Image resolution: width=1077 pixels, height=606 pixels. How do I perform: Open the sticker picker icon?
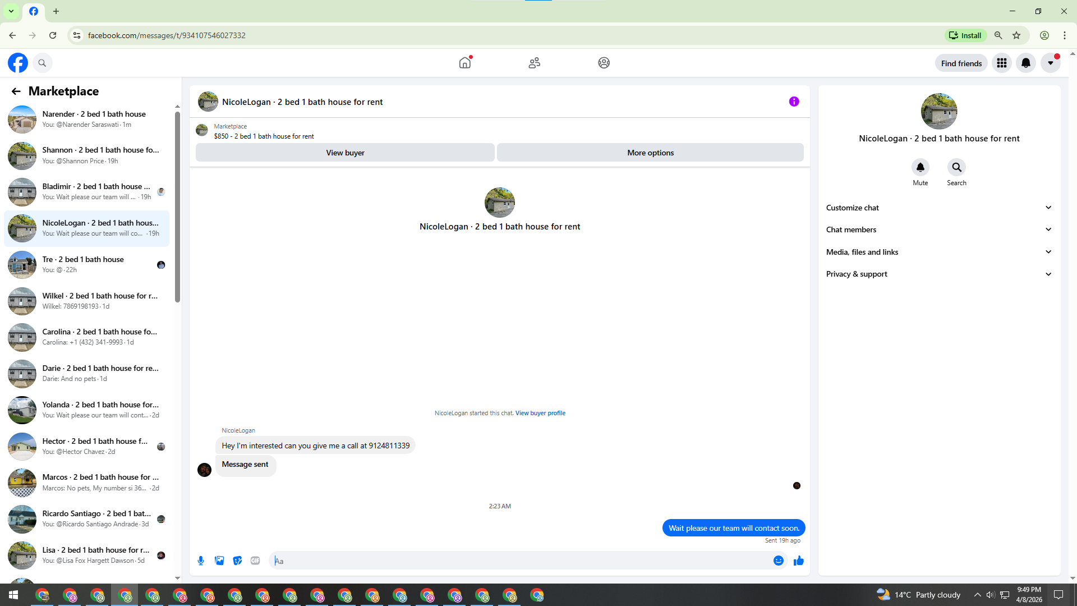click(x=237, y=561)
